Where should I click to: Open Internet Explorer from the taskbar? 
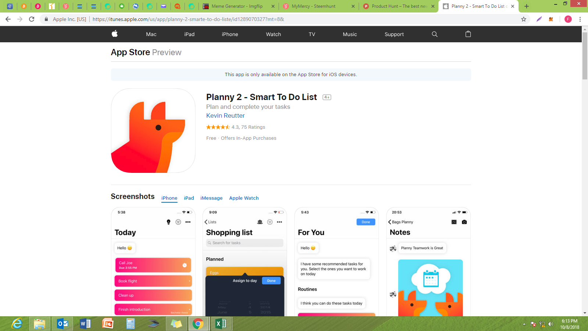tap(17, 324)
